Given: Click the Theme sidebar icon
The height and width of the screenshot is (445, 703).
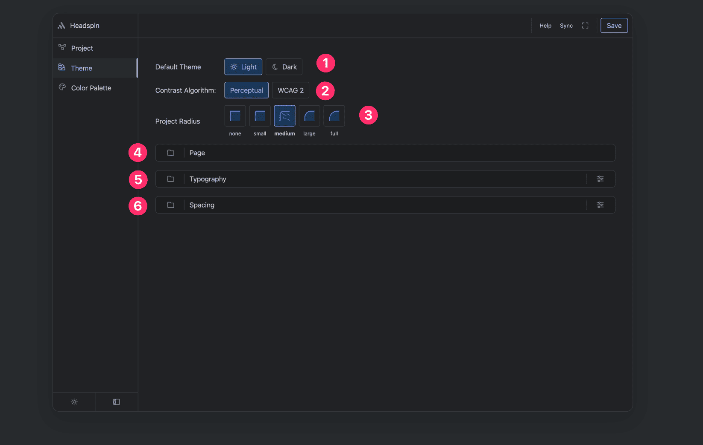Looking at the screenshot, I should click(x=62, y=68).
